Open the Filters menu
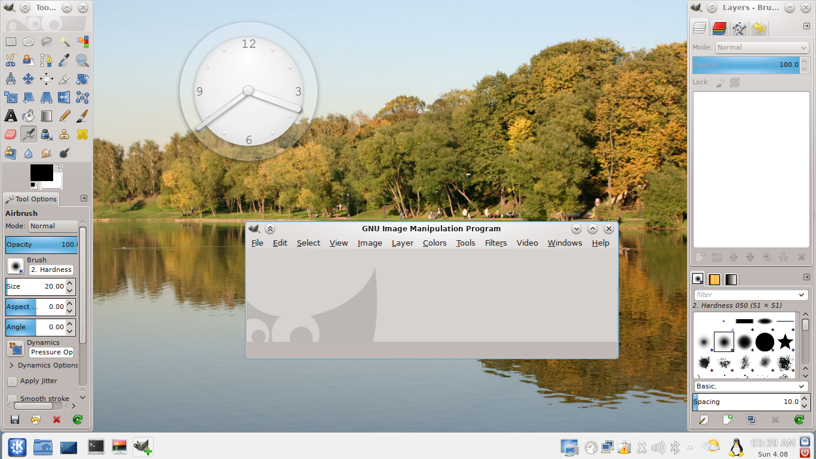The height and width of the screenshot is (459, 816). point(496,243)
